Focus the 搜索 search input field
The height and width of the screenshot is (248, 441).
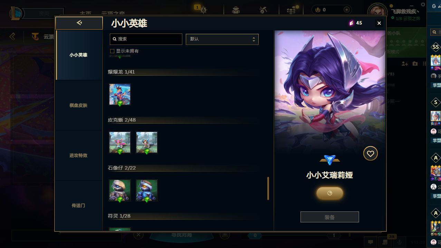pos(146,39)
